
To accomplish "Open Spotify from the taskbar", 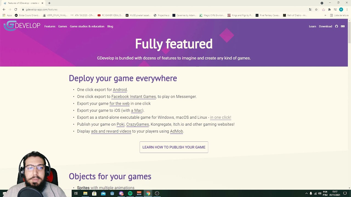I will pos(130,193).
